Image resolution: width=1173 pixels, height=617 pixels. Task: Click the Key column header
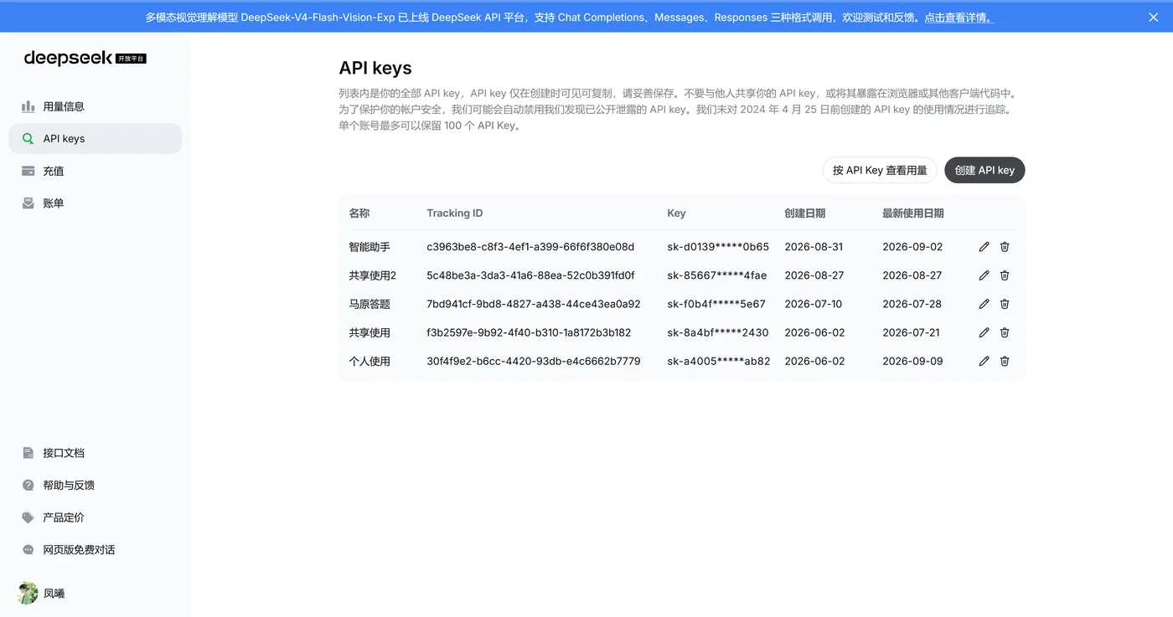pos(676,213)
